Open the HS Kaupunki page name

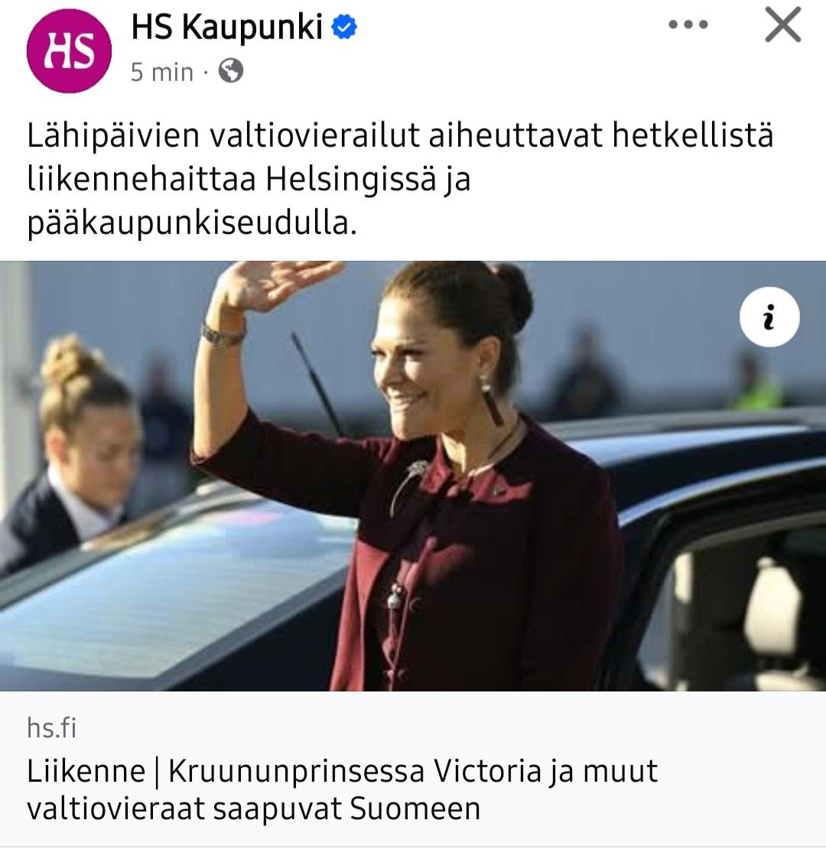click(x=227, y=26)
